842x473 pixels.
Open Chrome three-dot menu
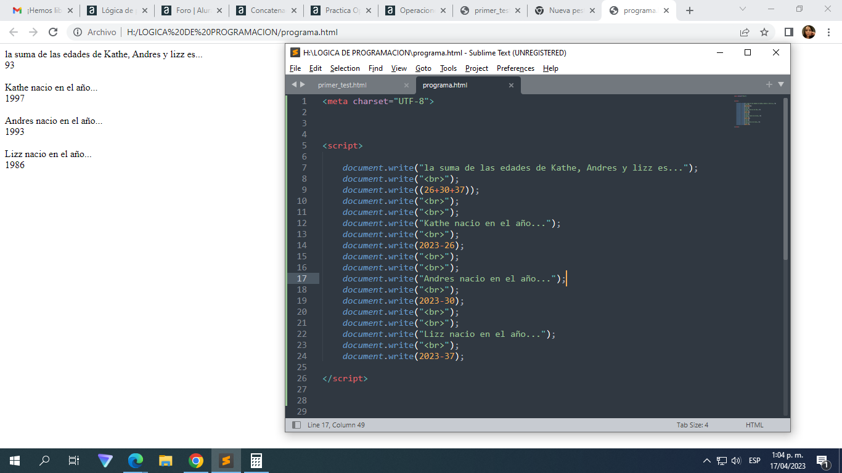(x=828, y=32)
